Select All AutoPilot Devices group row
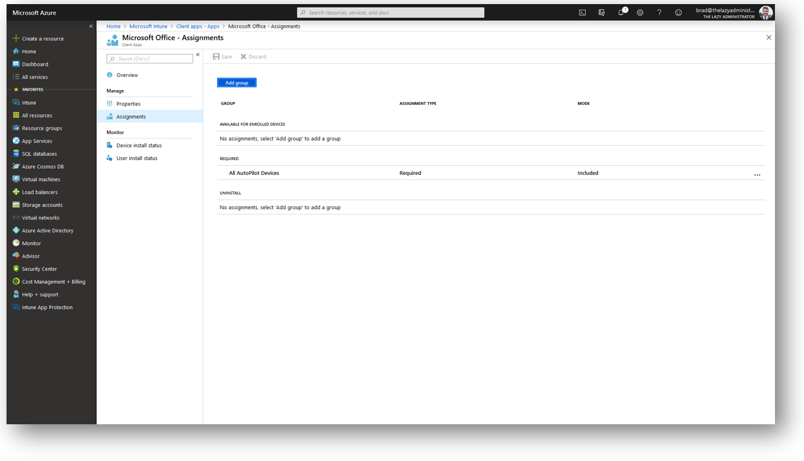Screen dimensions: 804x461 coord(491,173)
